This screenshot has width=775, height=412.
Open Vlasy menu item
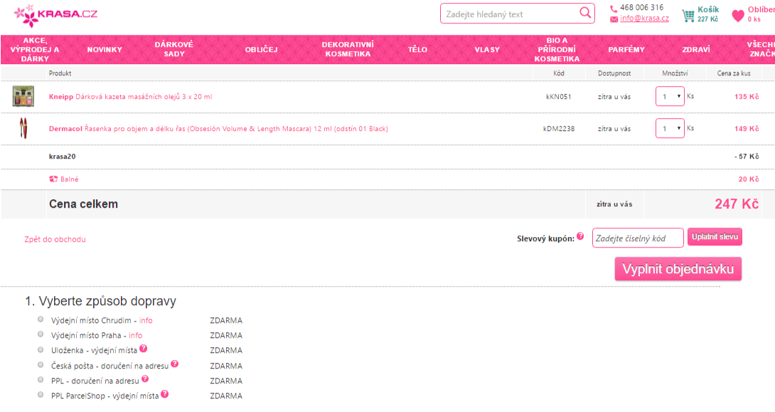point(487,50)
